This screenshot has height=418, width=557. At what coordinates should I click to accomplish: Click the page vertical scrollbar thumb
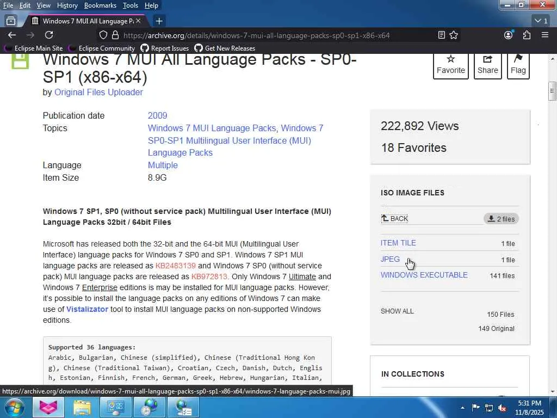(x=552, y=91)
